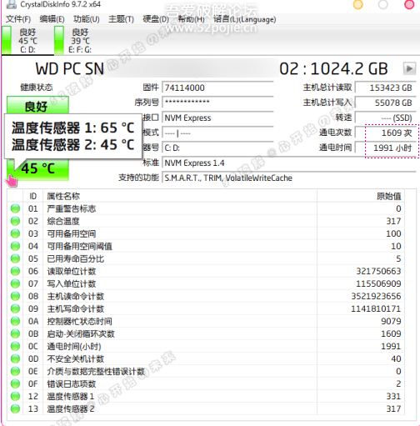Select the 不安全关机计数 attribute name
The height and width of the screenshot is (426, 420).
tap(75, 358)
